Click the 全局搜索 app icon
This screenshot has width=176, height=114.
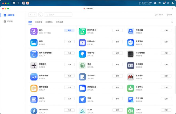(x=131, y=66)
